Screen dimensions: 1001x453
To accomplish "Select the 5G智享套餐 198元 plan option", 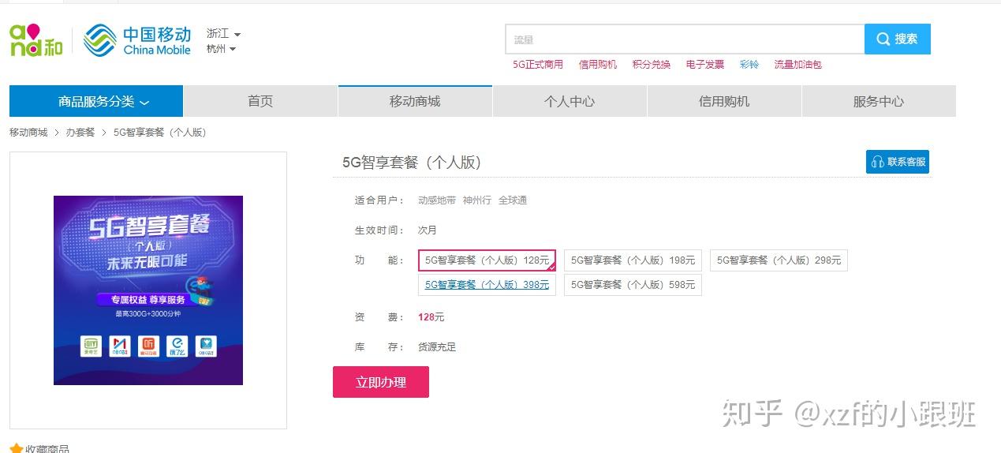I will coord(633,260).
